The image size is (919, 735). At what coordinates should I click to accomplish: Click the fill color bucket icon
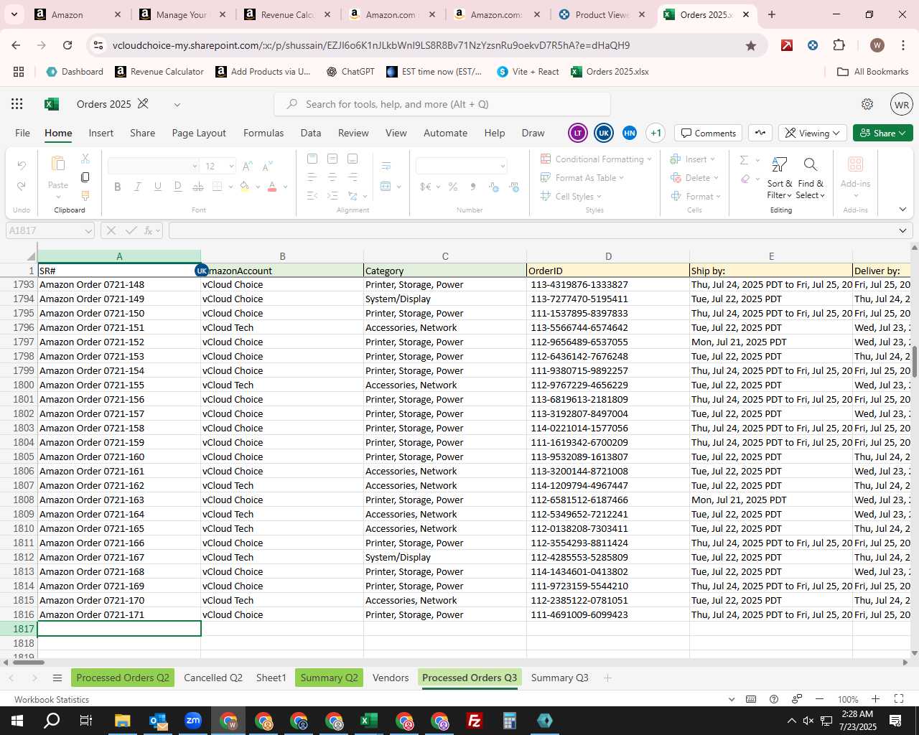(245, 187)
